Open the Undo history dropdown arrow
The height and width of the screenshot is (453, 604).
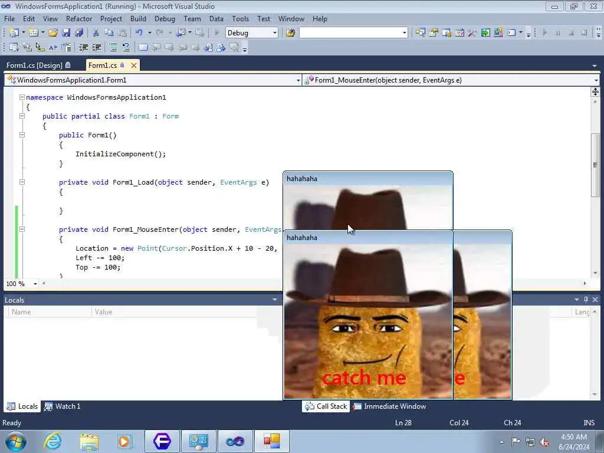click(x=149, y=33)
